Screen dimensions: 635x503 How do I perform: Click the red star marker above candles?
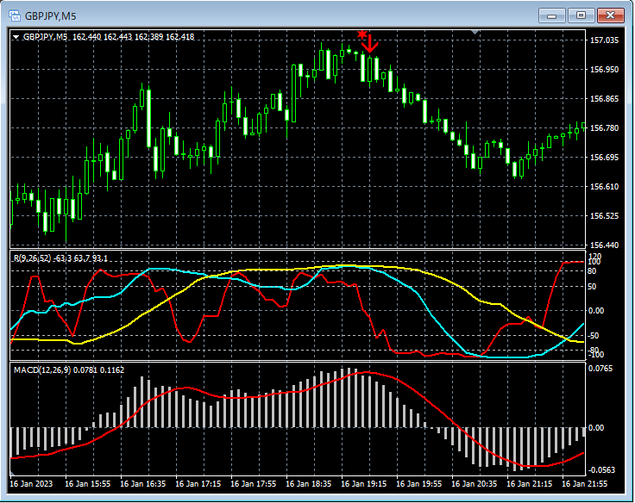pyautogui.click(x=362, y=33)
